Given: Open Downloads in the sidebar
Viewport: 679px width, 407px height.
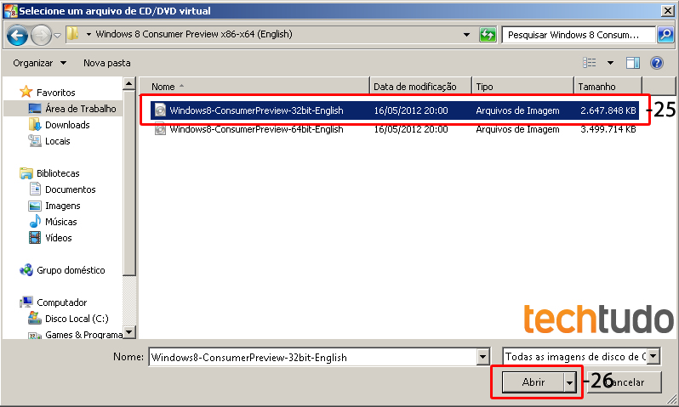Looking at the screenshot, I should click(x=67, y=125).
